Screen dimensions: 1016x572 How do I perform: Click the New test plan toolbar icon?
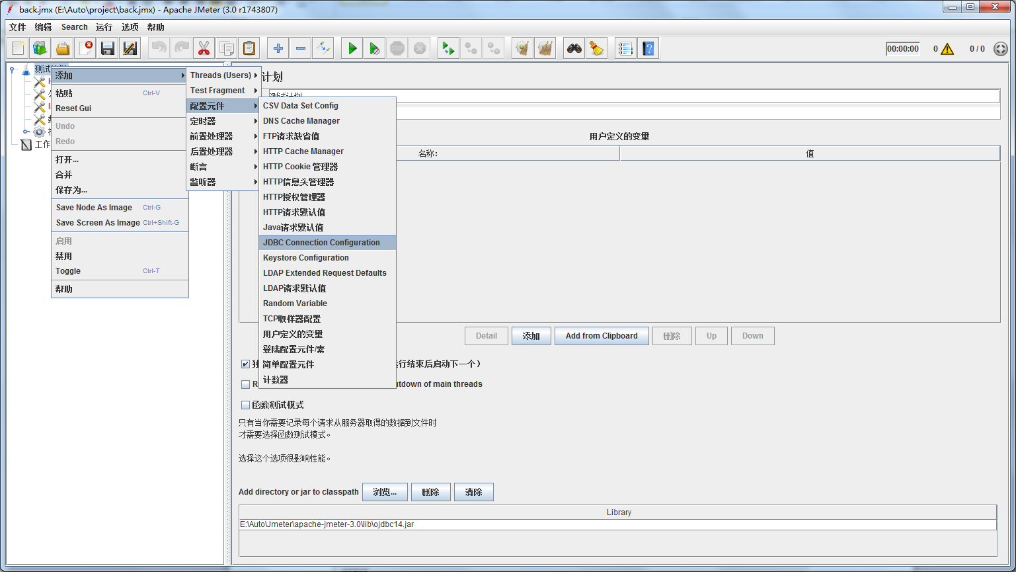point(19,48)
